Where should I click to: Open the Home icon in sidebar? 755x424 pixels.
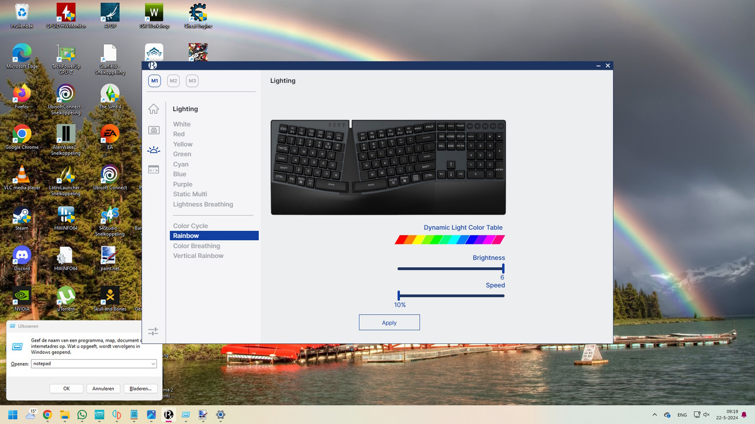(x=153, y=109)
